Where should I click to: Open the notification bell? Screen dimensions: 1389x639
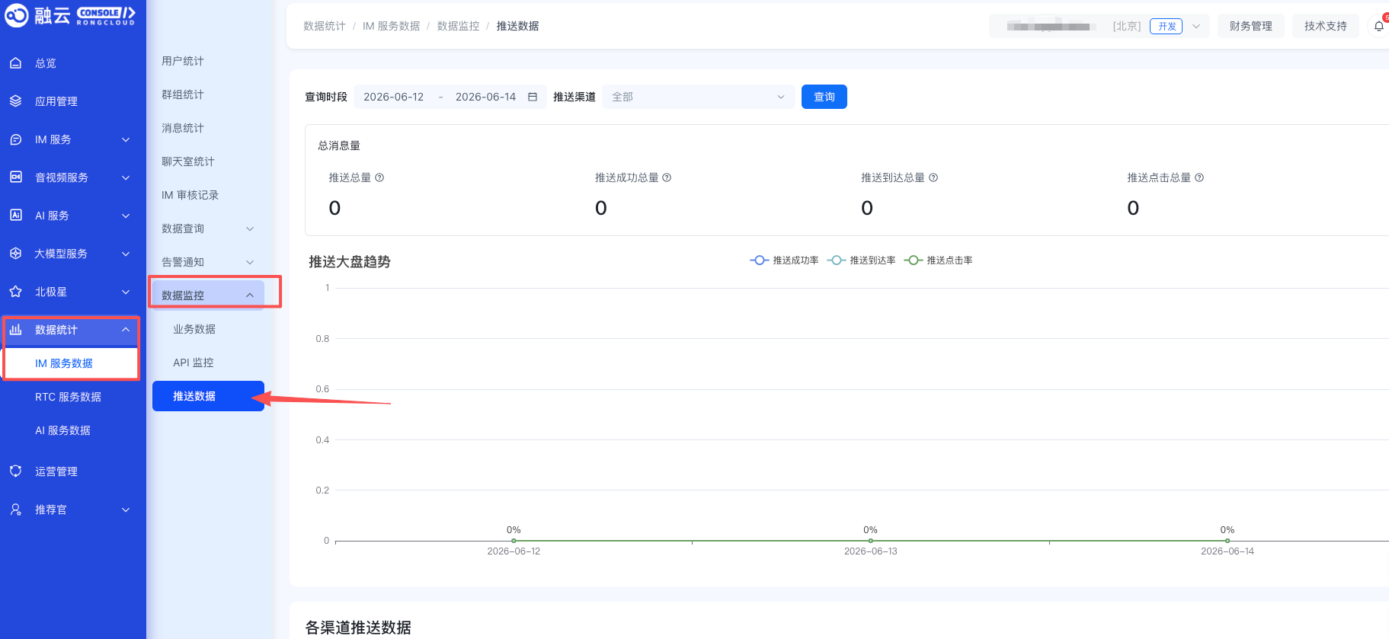(x=1378, y=26)
